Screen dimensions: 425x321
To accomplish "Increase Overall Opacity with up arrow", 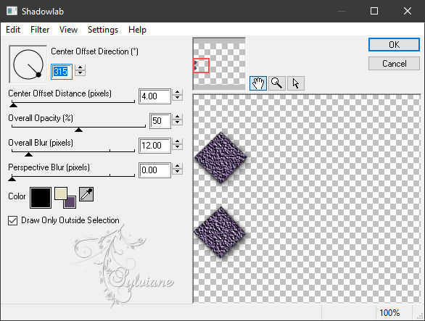I will pos(177,117).
